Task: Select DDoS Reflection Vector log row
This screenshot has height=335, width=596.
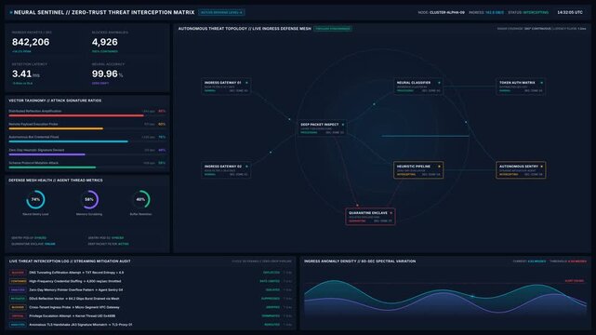Action: (151, 299)
